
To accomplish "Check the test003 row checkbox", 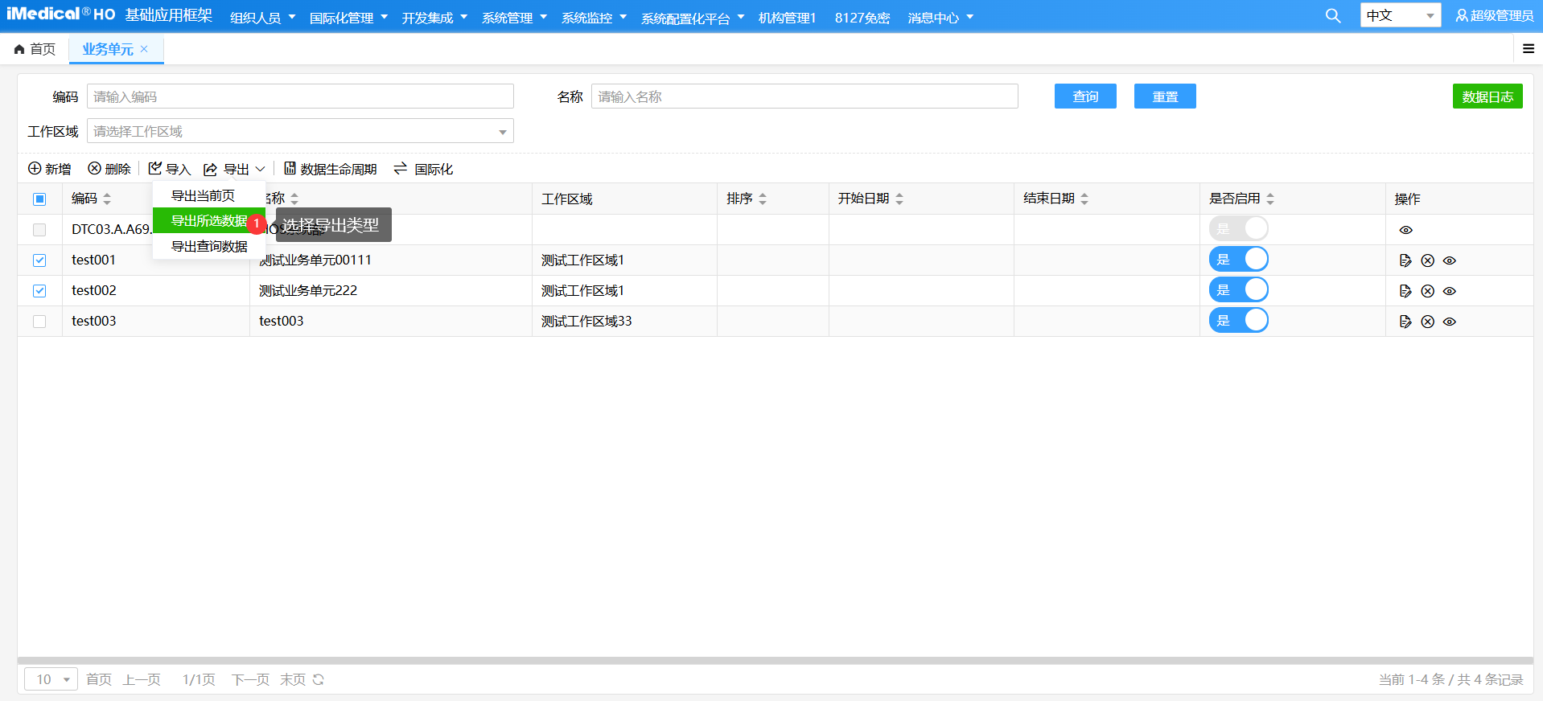I will pos(39,322).
